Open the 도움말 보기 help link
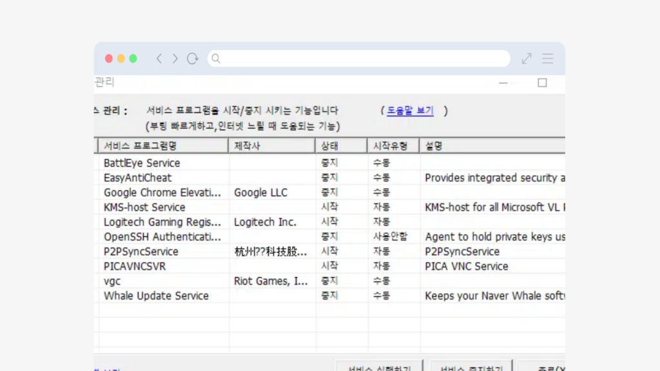 click(x=410, y=111)
